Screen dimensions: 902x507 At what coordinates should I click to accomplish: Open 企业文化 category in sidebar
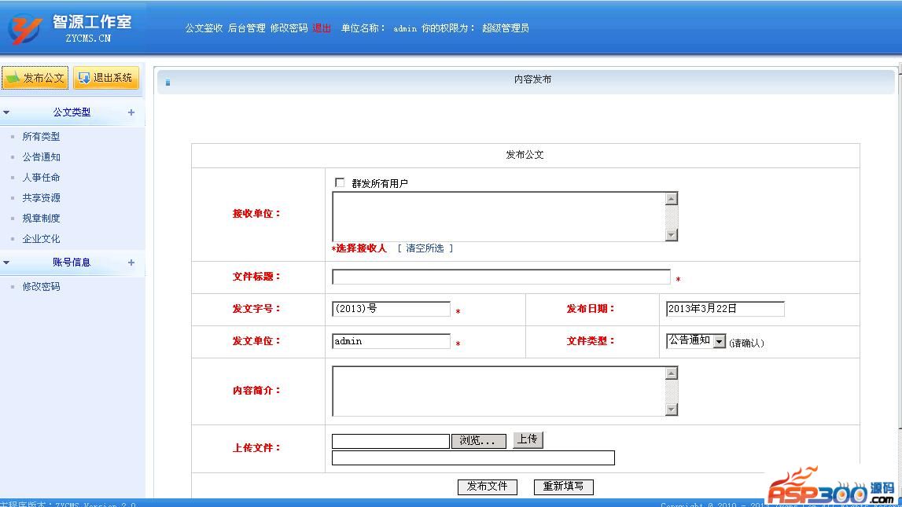coord(41,238)
